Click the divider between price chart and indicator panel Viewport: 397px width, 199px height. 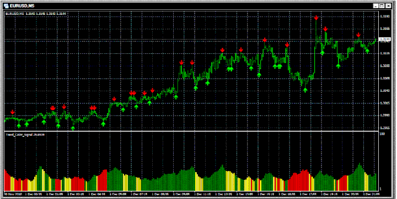(191, 131)
